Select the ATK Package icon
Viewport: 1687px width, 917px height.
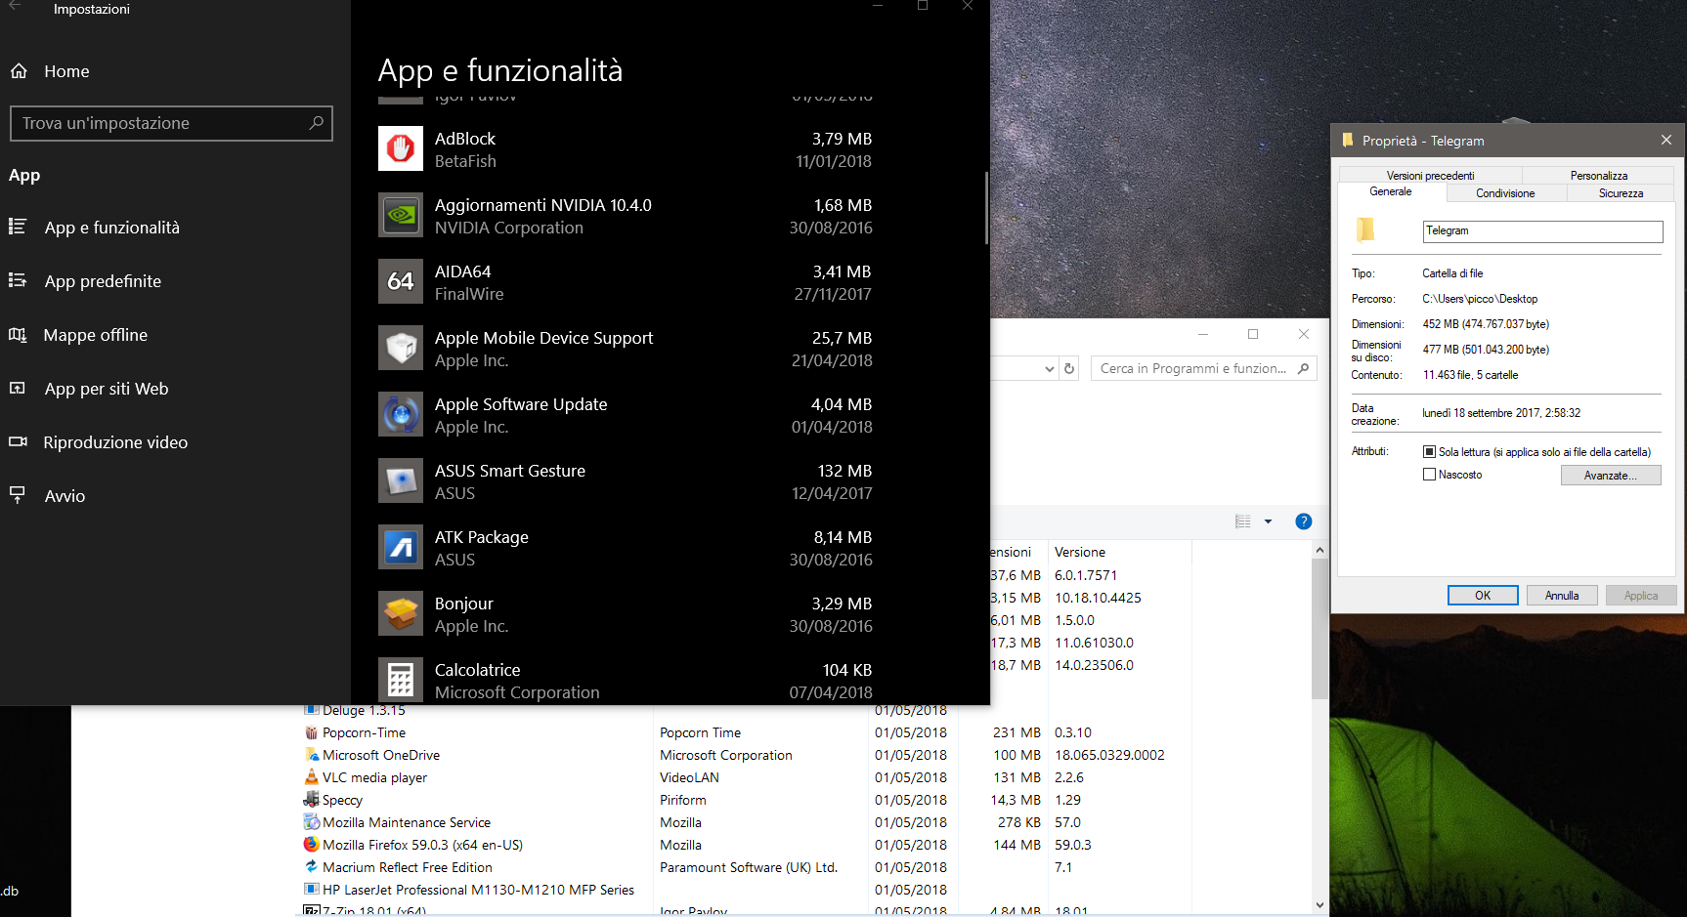(x=401, y=547)
